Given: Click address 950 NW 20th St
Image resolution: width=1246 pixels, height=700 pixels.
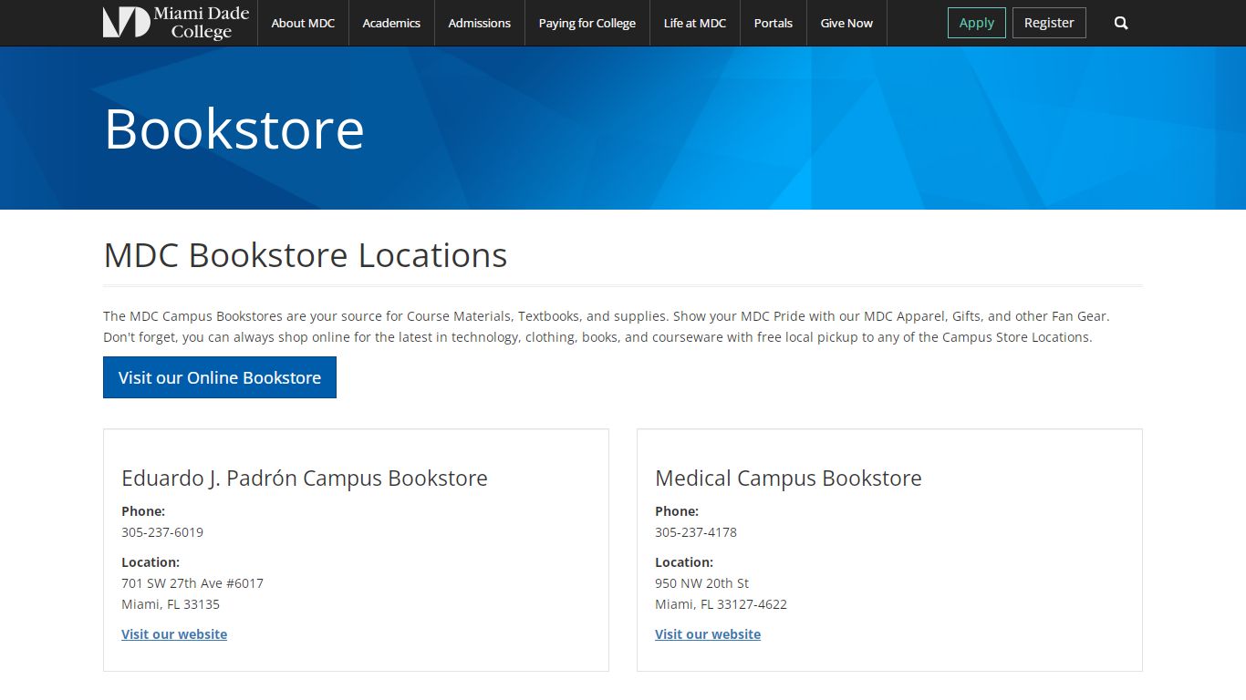Looking at the screenshot, I should (701, 583).
